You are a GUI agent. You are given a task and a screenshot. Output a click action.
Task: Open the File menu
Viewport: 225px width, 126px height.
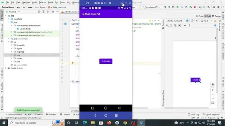7,2
